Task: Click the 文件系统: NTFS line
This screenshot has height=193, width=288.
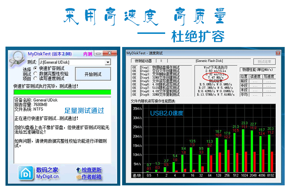Action: 29,109
